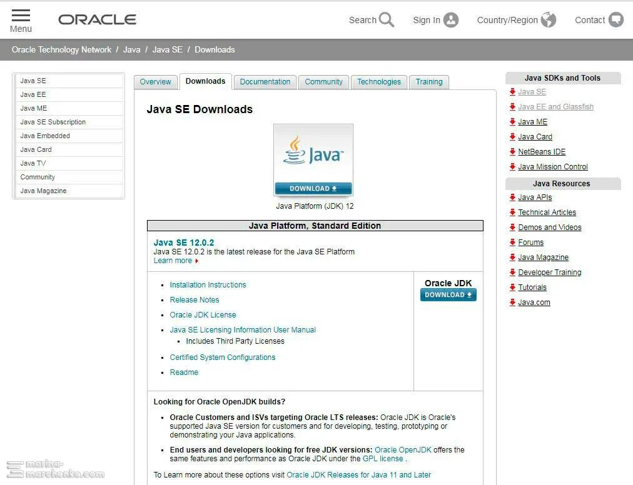The height and width of the screenshot is (485, 633).
Task: Open Java Card in left sidebar
Action: [x=69, y=149]
